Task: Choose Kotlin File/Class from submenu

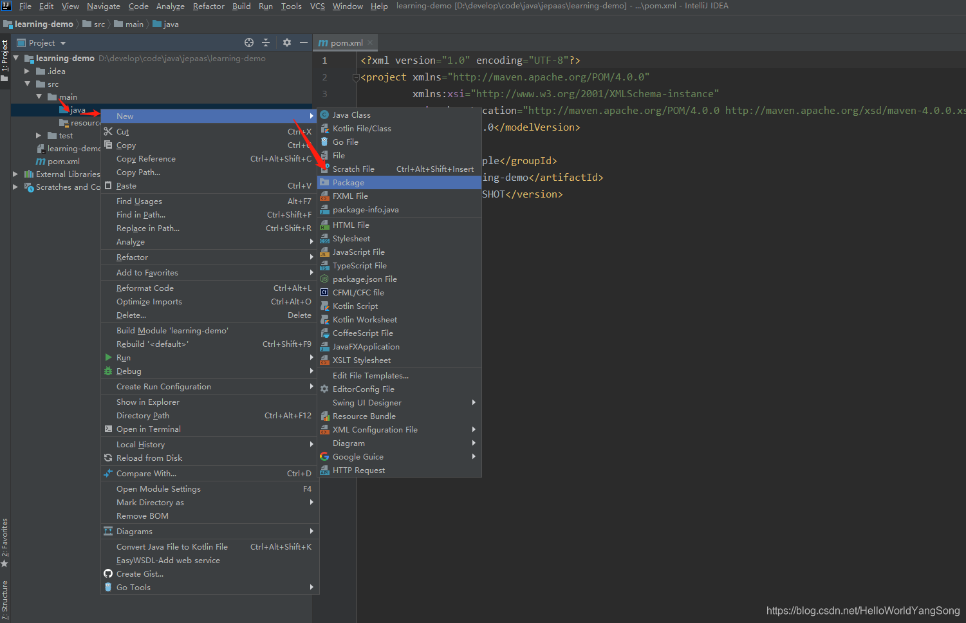Action: (400, 128)
